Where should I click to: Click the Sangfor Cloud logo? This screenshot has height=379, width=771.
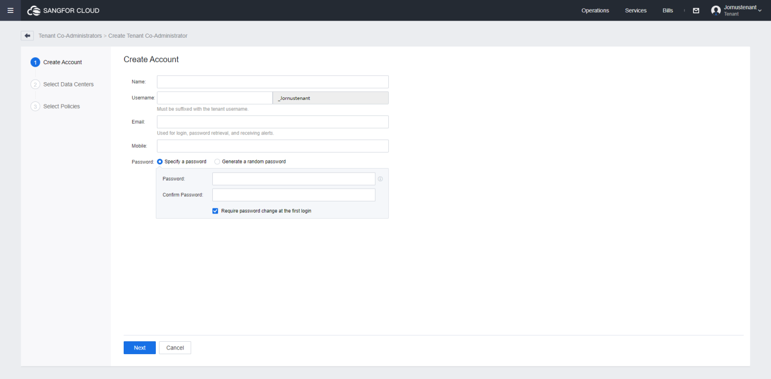[x=63, y=10]
